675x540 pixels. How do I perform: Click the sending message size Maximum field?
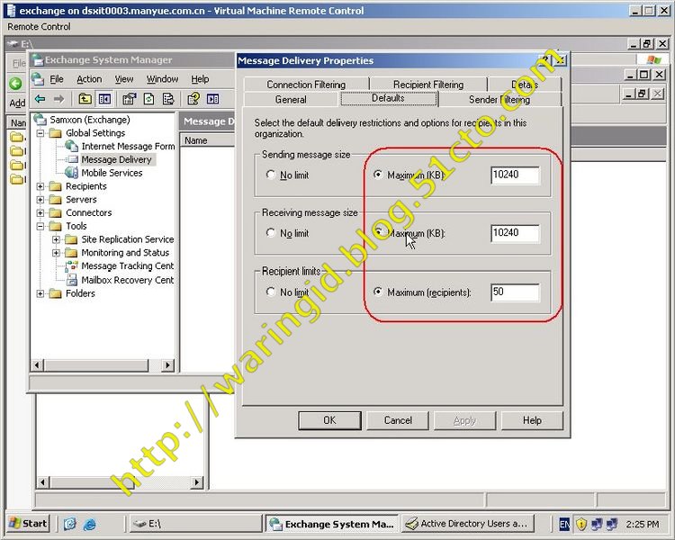click(x=515, y=175)
